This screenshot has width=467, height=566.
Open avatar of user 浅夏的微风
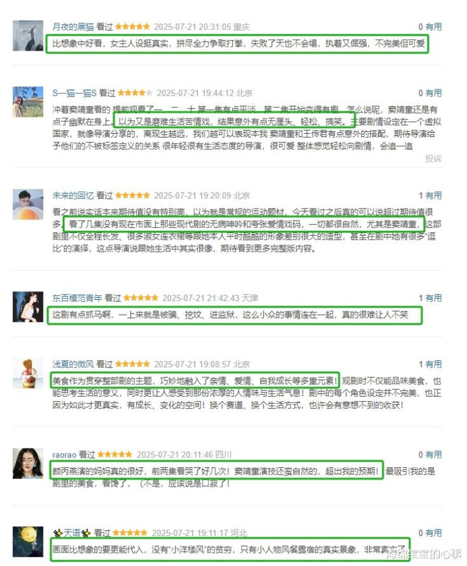pyautogui.click(x=28, y=373)
